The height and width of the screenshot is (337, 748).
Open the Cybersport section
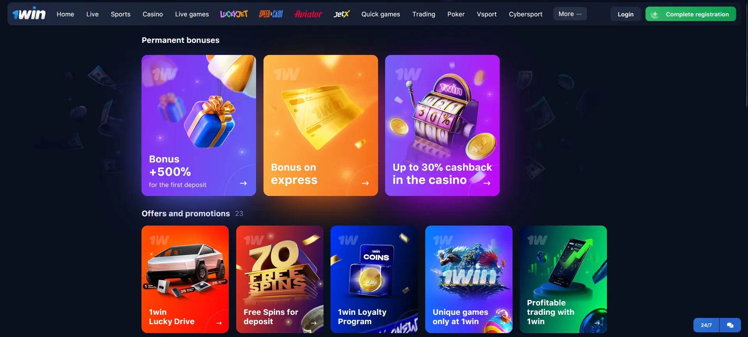[525, 14]
